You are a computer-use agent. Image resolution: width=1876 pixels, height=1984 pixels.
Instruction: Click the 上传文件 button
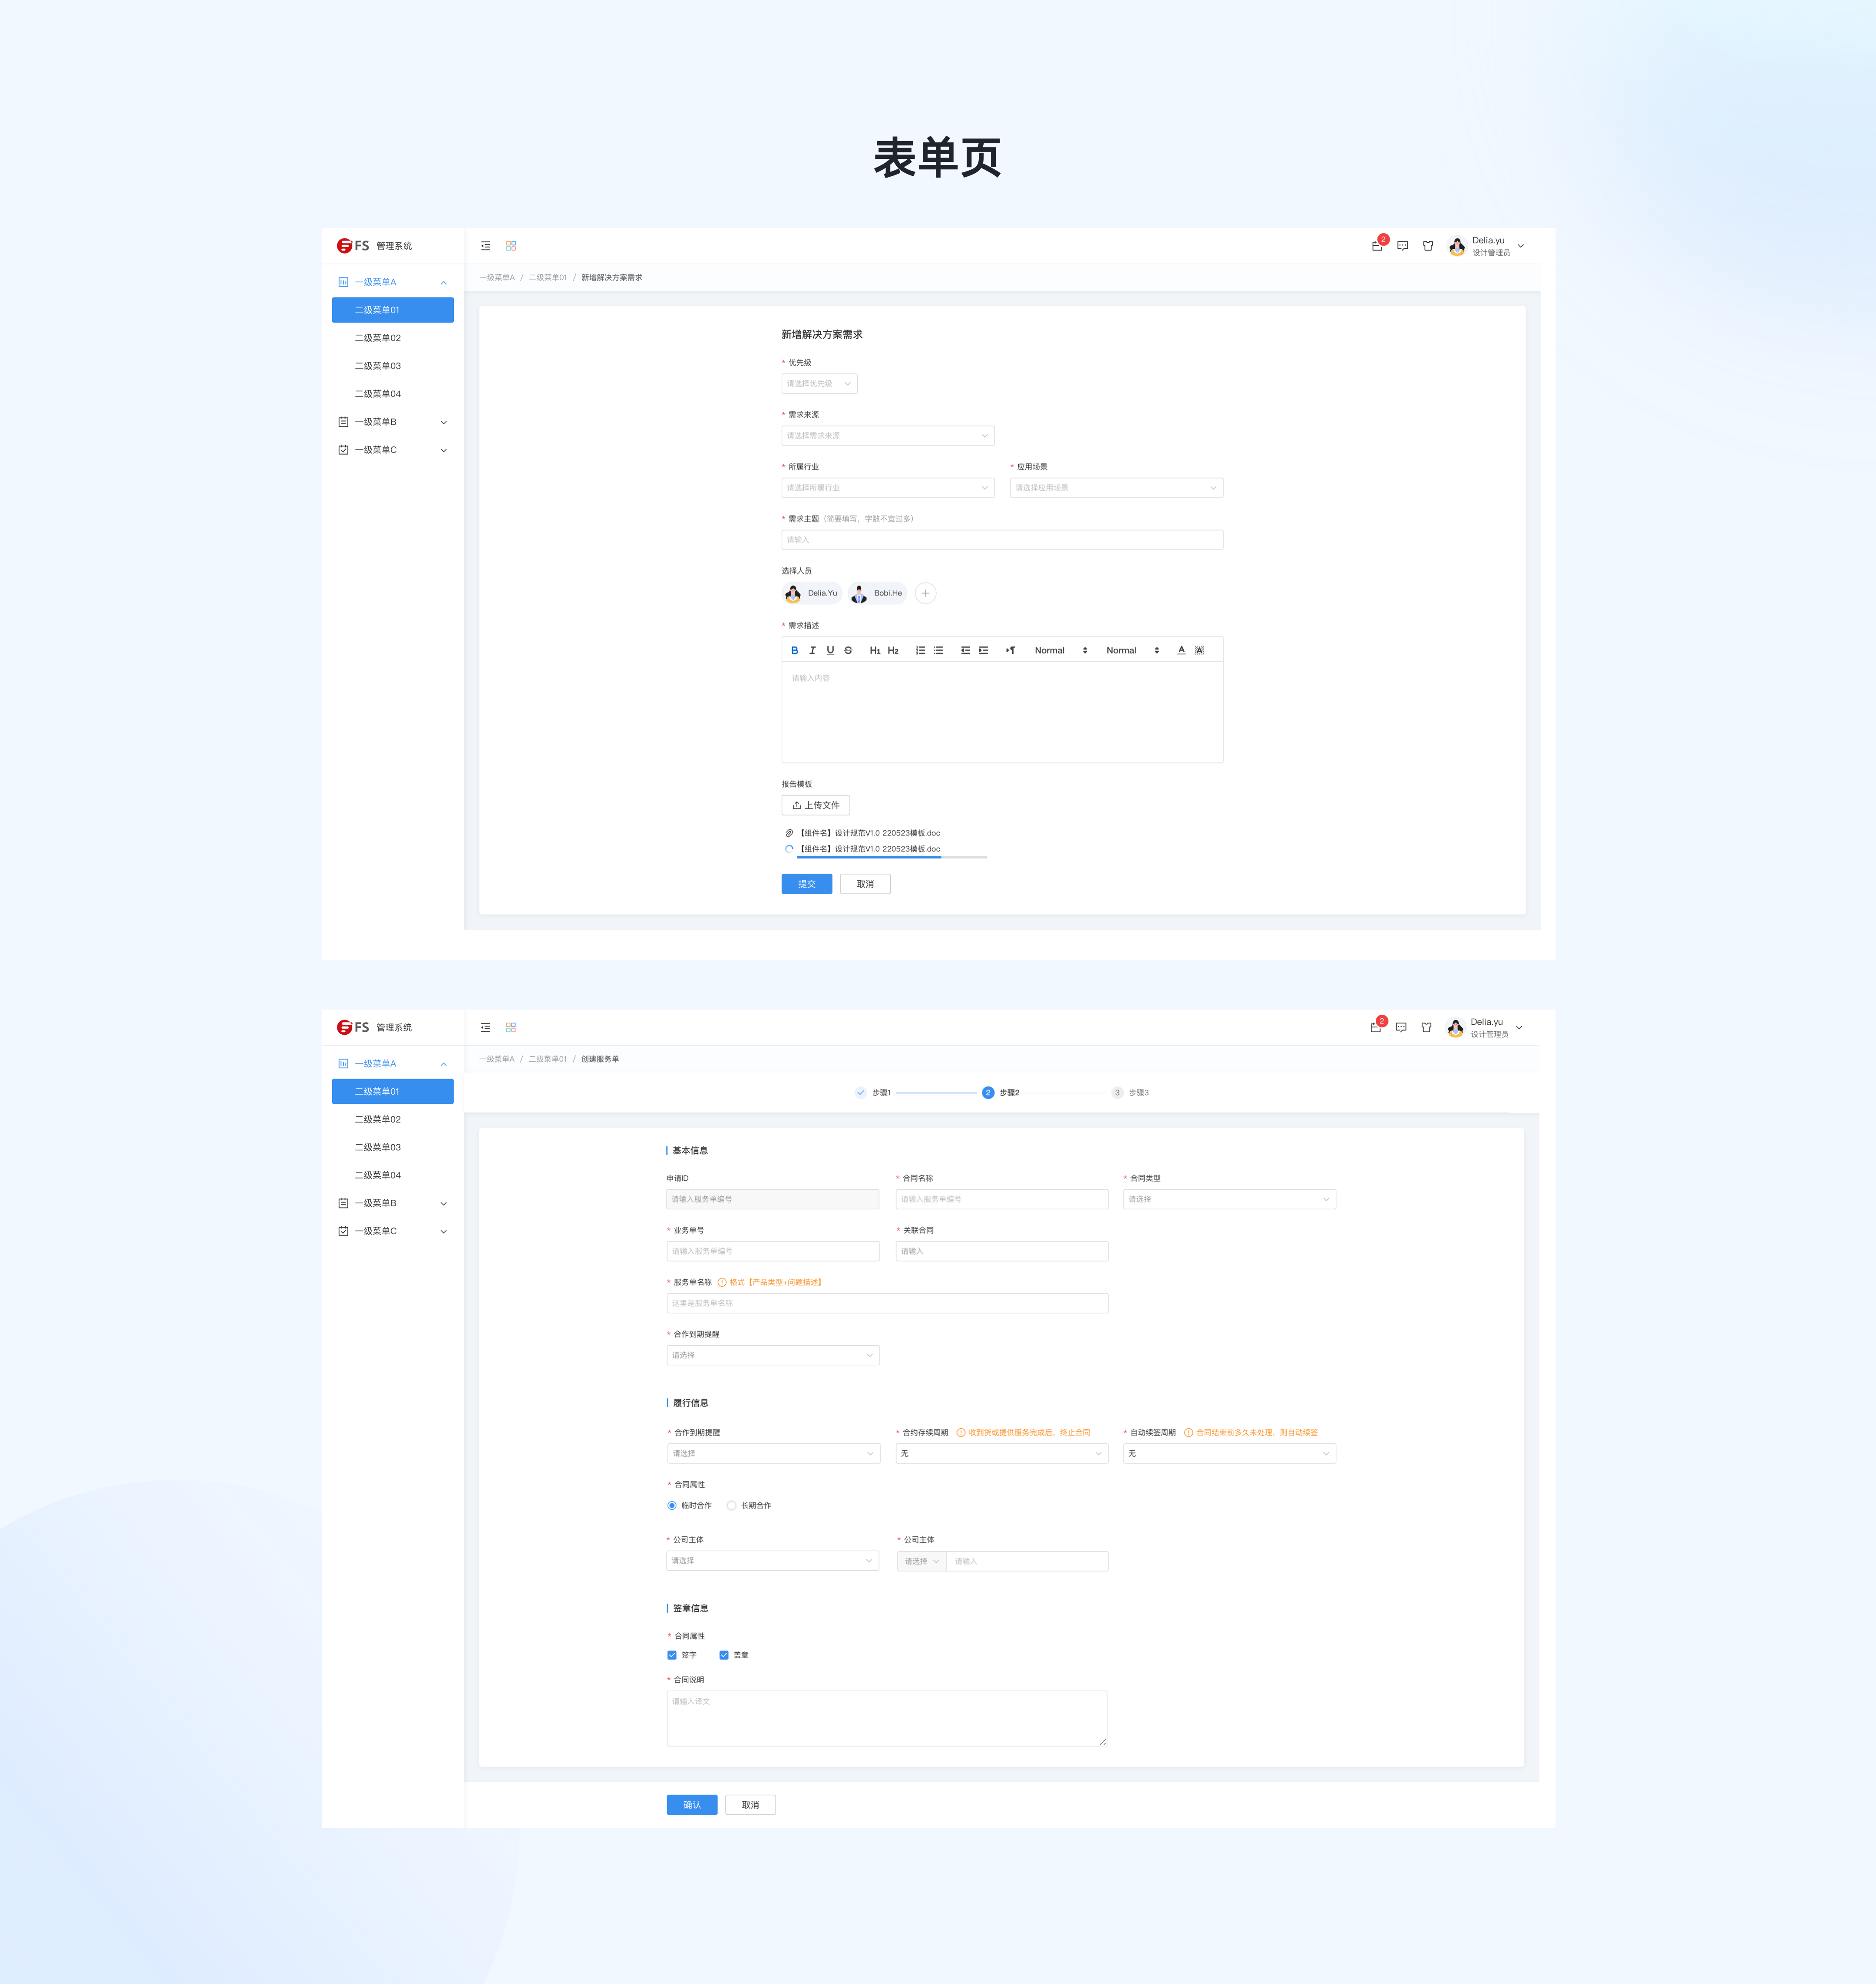click(816, 805)
